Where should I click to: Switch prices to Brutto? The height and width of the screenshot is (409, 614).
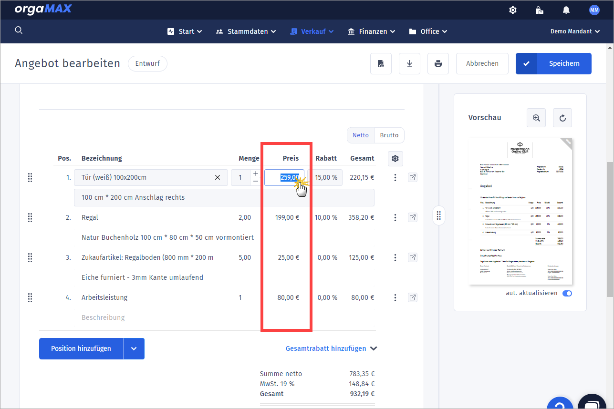[x=389, y=135]
